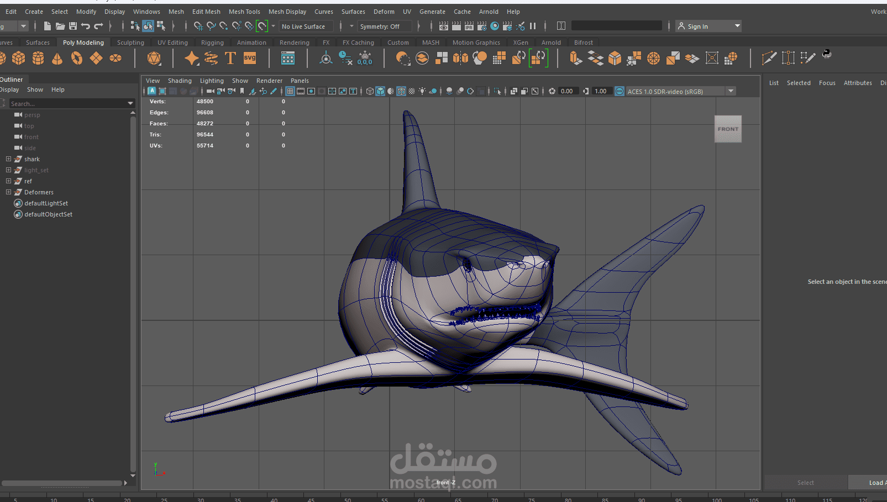The image size is (887, 502).
Task: Open the Mesh Tools menu
Action: pyautogui.click(x=244, y=12)
